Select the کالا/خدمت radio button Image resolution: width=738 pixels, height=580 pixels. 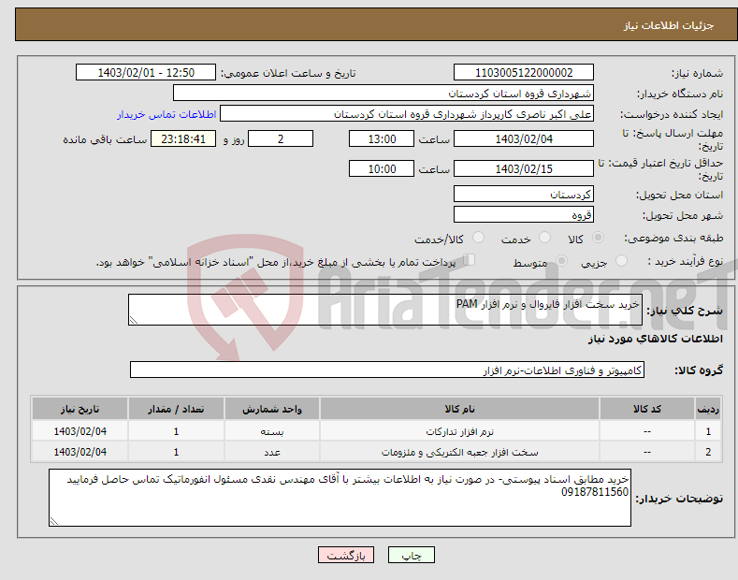pos(478,238)
